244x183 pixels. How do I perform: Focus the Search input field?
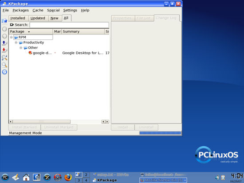(x=69, y=25)
